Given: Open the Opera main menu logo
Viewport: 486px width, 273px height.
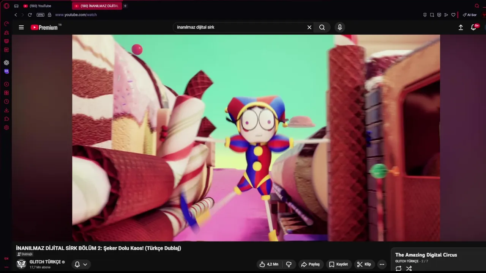Looking at the screenshot, I should click(6, 6).
